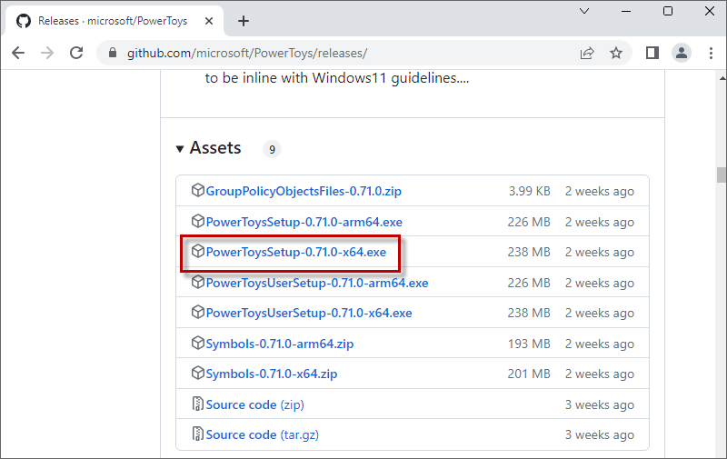The image size is (727, 459).
Task: Click '3 weeks ago' in Source code (tar.gz) row
Action: tap(600, 434)
